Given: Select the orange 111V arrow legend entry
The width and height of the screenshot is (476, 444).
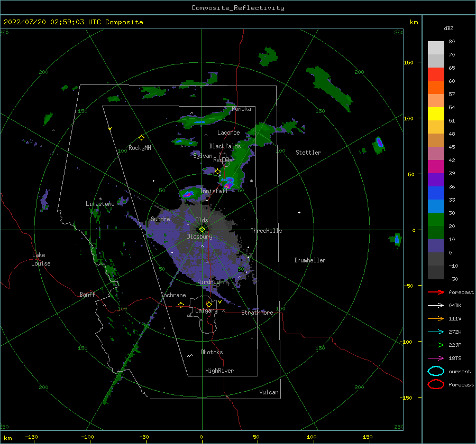Looking at the screenshot, I should pos(436,318).
